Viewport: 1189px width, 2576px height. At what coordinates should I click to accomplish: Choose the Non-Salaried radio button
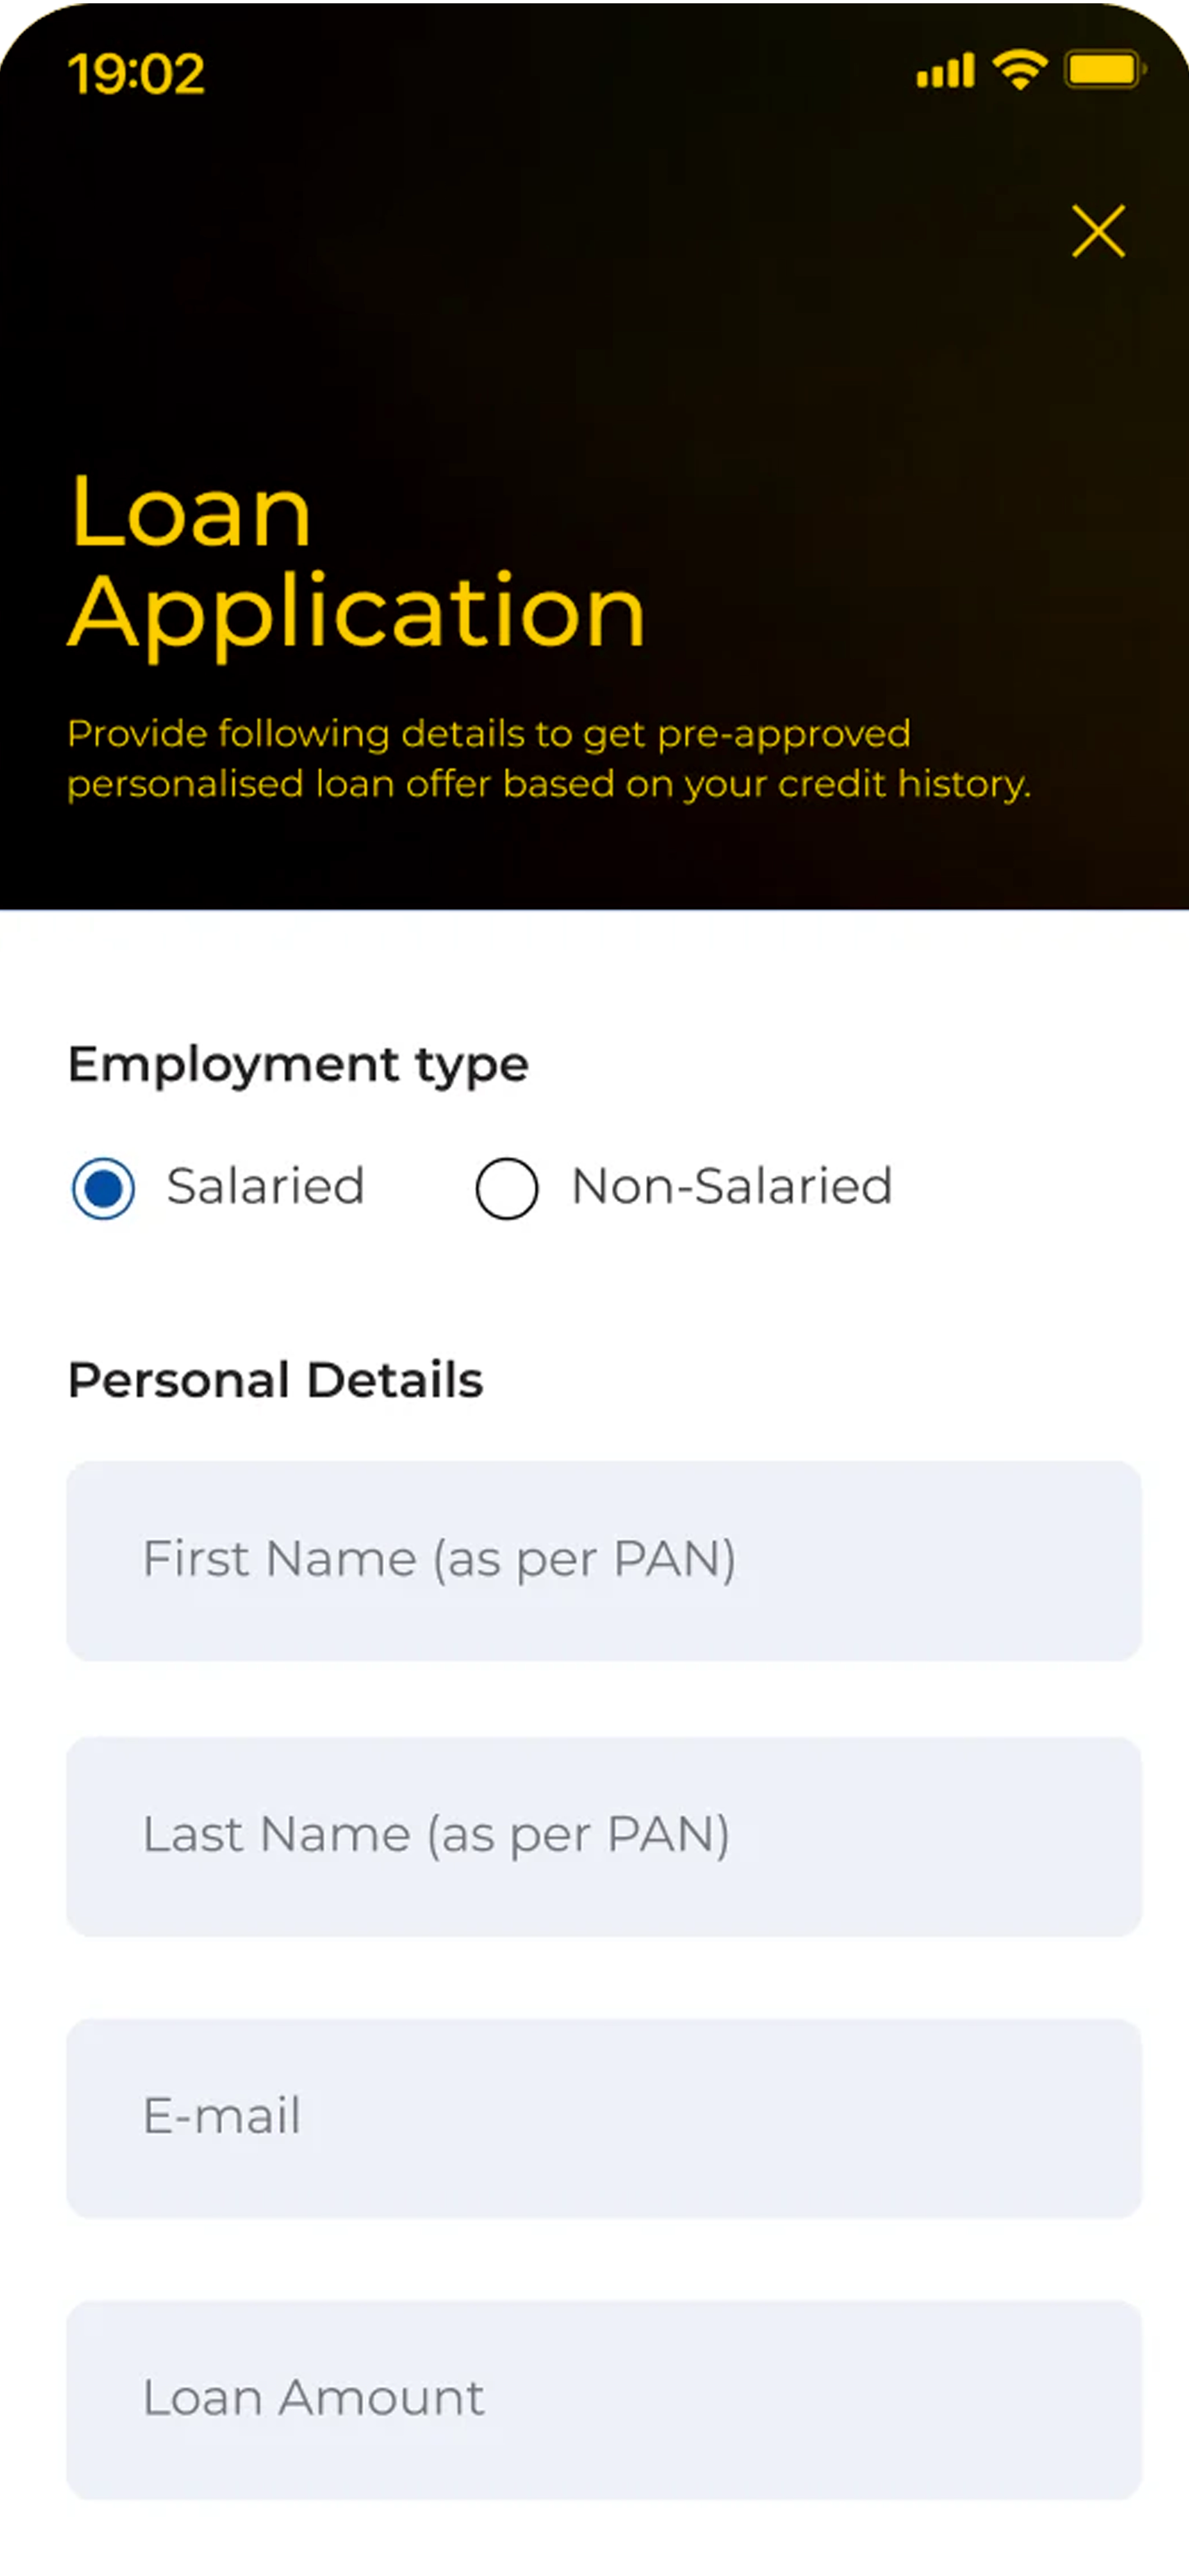[x=507, y=1188]
